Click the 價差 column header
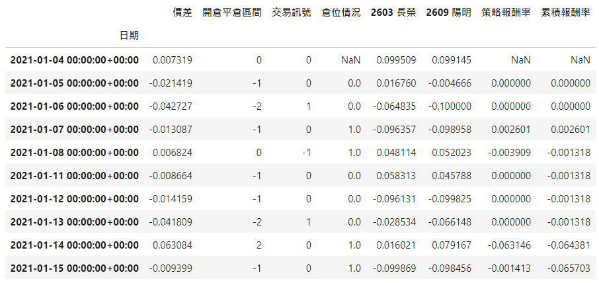Viewport: 599px width, 283px height. (182, 13)
